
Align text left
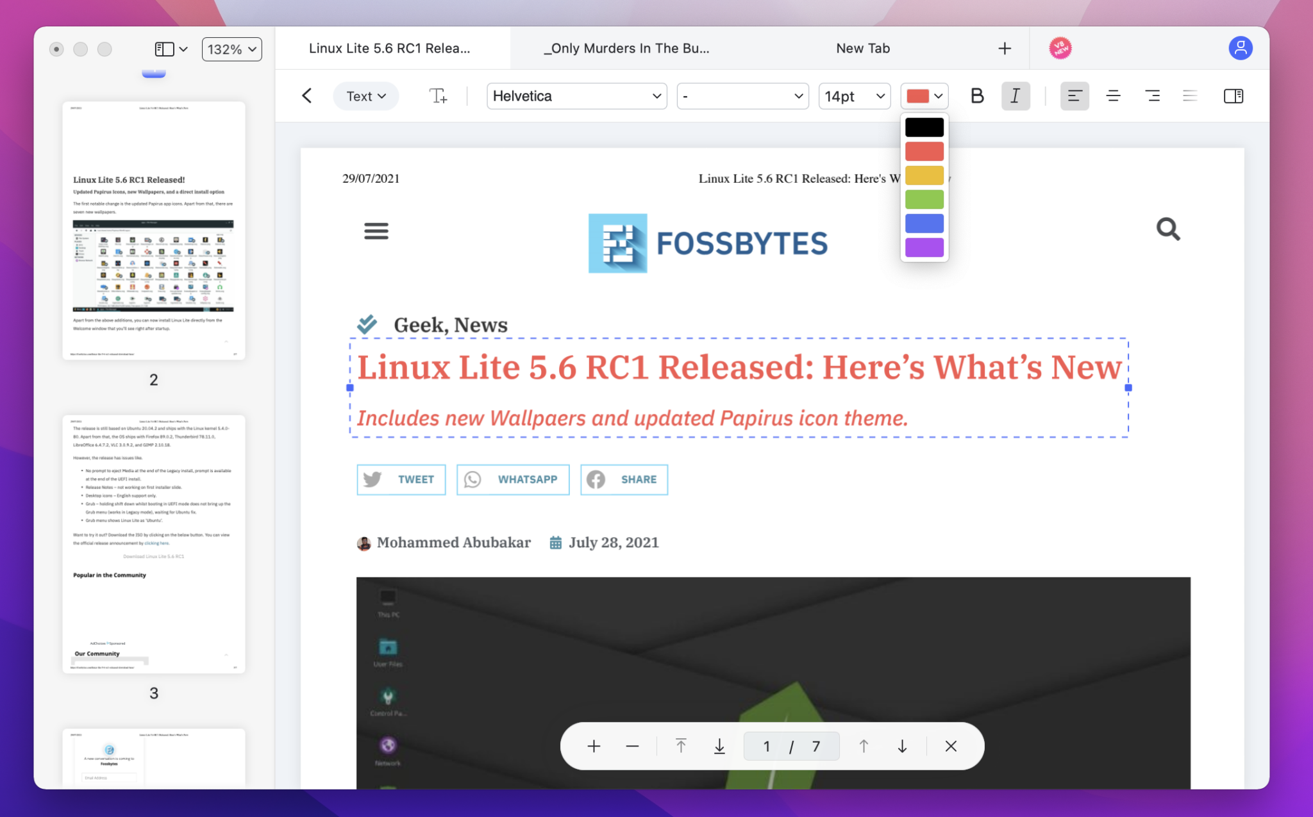[x=1075, y=96]
